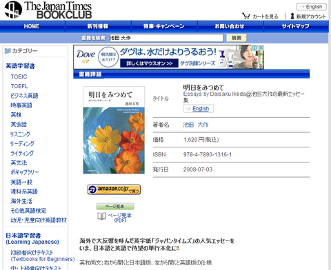Viewport: 331px width, 270px height.
Task: Switch site language with top English button
Action: [311, 7]
